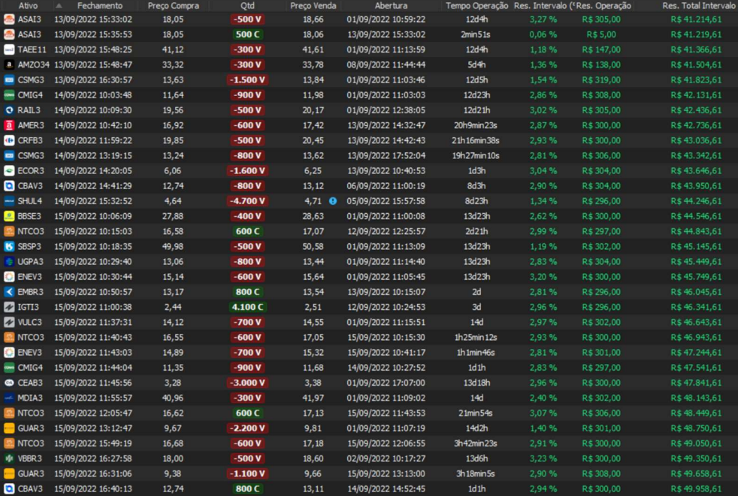This screenshot has height=496, width=738.
Task: Click the AMER3 red asset icon
Action: [x=9, y=125]
